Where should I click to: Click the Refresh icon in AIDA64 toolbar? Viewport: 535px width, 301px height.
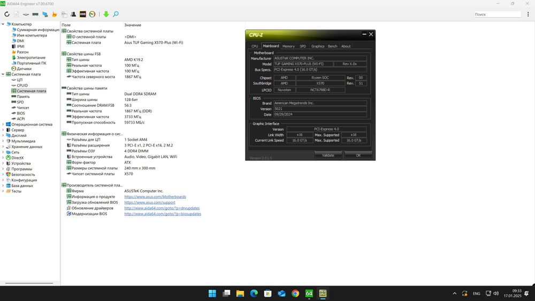[x=7, y=14]
